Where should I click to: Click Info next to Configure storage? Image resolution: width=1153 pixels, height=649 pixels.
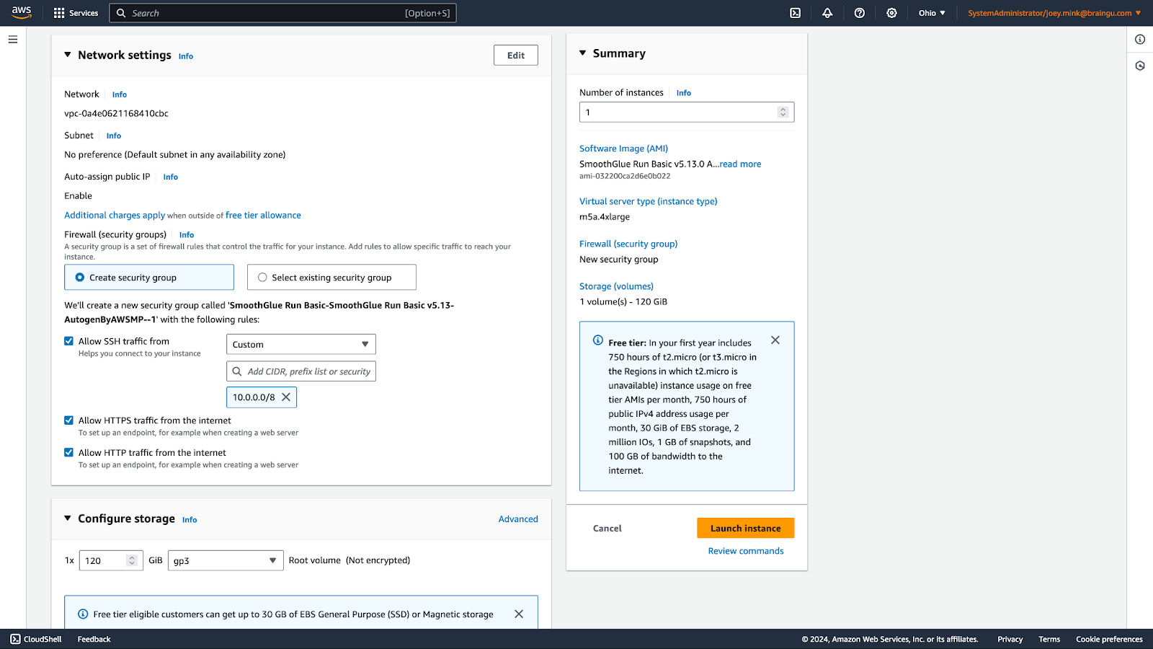190,520
